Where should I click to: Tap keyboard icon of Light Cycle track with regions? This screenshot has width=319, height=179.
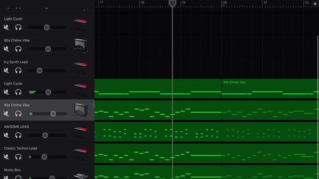(81, 89)
